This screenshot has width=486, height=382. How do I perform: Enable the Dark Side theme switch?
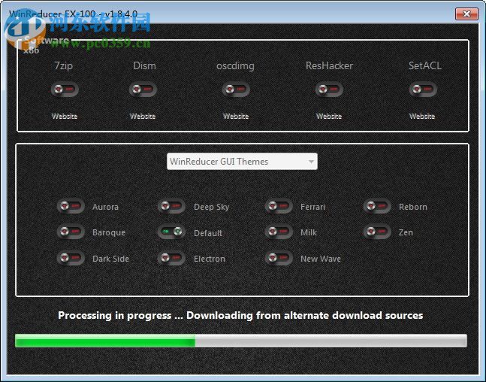tap(71, 258)
